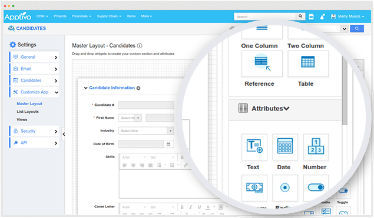
Task: Align left in Skills editor
Action: 124,165
